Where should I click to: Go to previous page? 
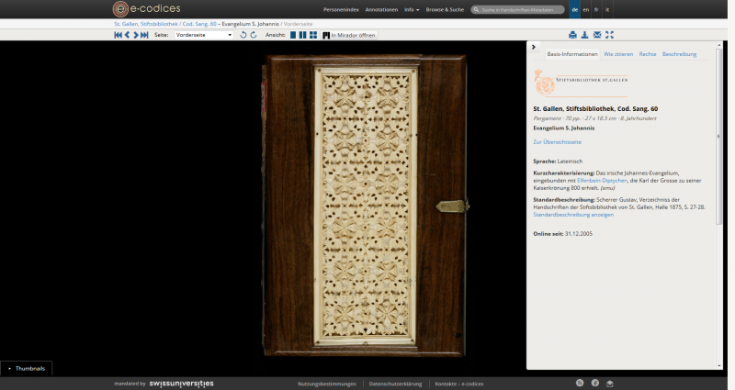point(127,35)
